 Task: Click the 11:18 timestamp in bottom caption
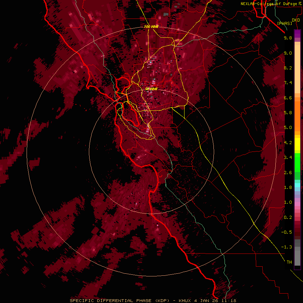pyautogui.click(x=229, y=301)
